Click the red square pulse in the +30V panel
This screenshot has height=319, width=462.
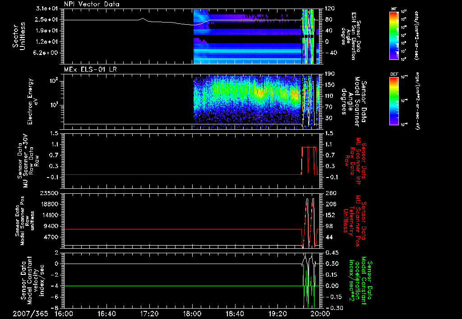(310, 161)
